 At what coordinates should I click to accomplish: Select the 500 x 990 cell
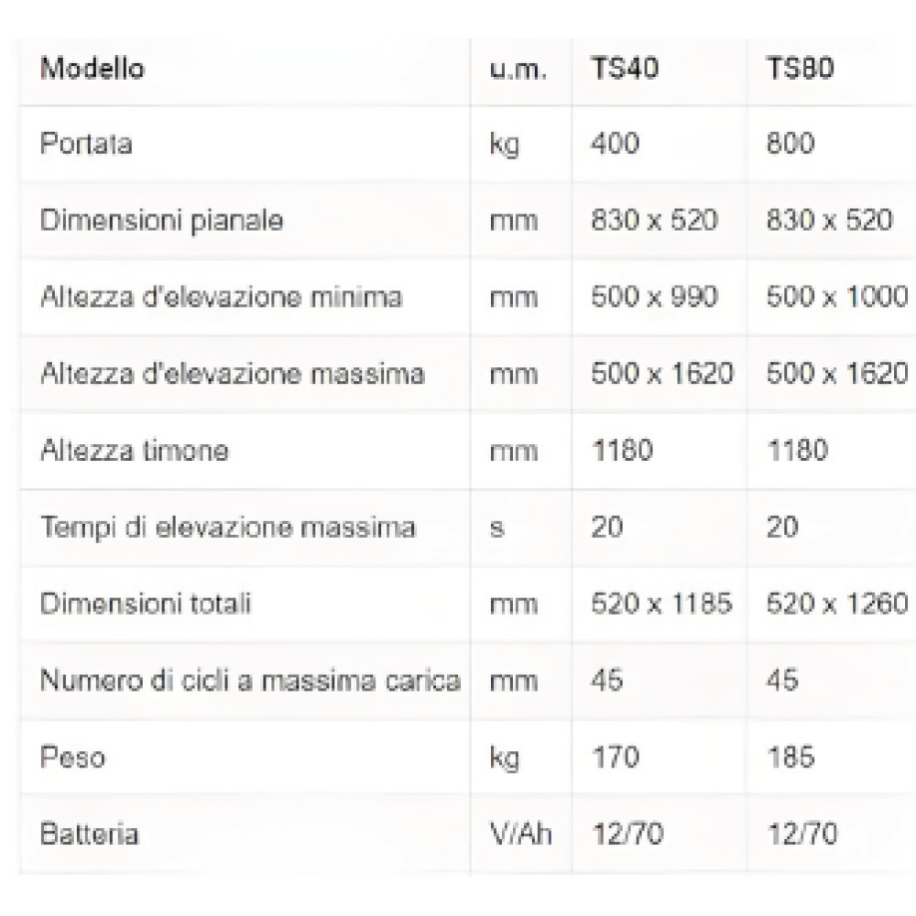click(x=654, y=297)
